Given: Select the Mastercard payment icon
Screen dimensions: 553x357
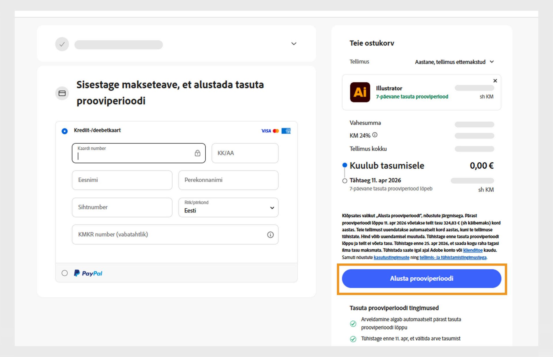Looking at the screenshot, I should 276,131.
